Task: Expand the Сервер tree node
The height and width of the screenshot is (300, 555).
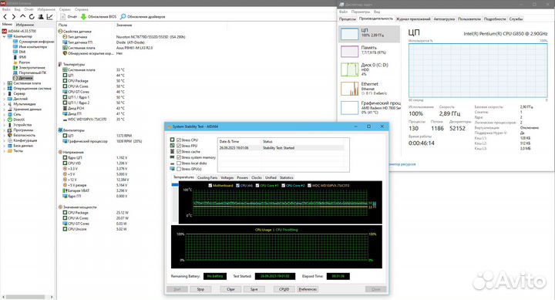Action: point(5,93)
